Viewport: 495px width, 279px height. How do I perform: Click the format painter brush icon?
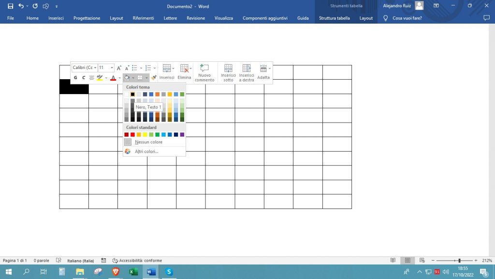pyautogui.click(x=154, y=78)
